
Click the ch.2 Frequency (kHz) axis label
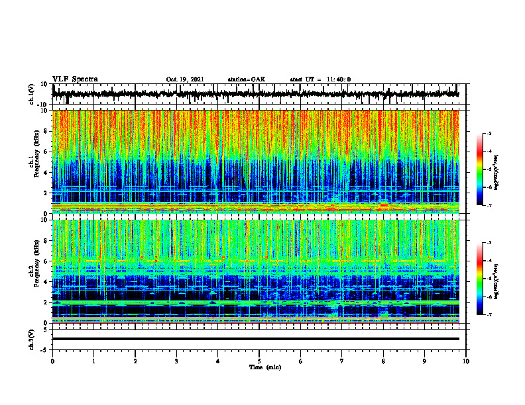click(x=34, y=263)
